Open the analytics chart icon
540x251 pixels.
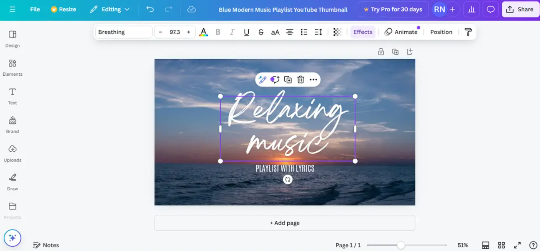(471, 9)
